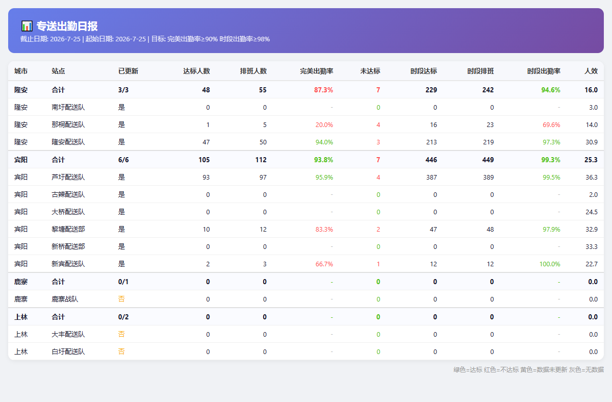Click the 229 time-slot qualified total

click(x=431, y=90)
